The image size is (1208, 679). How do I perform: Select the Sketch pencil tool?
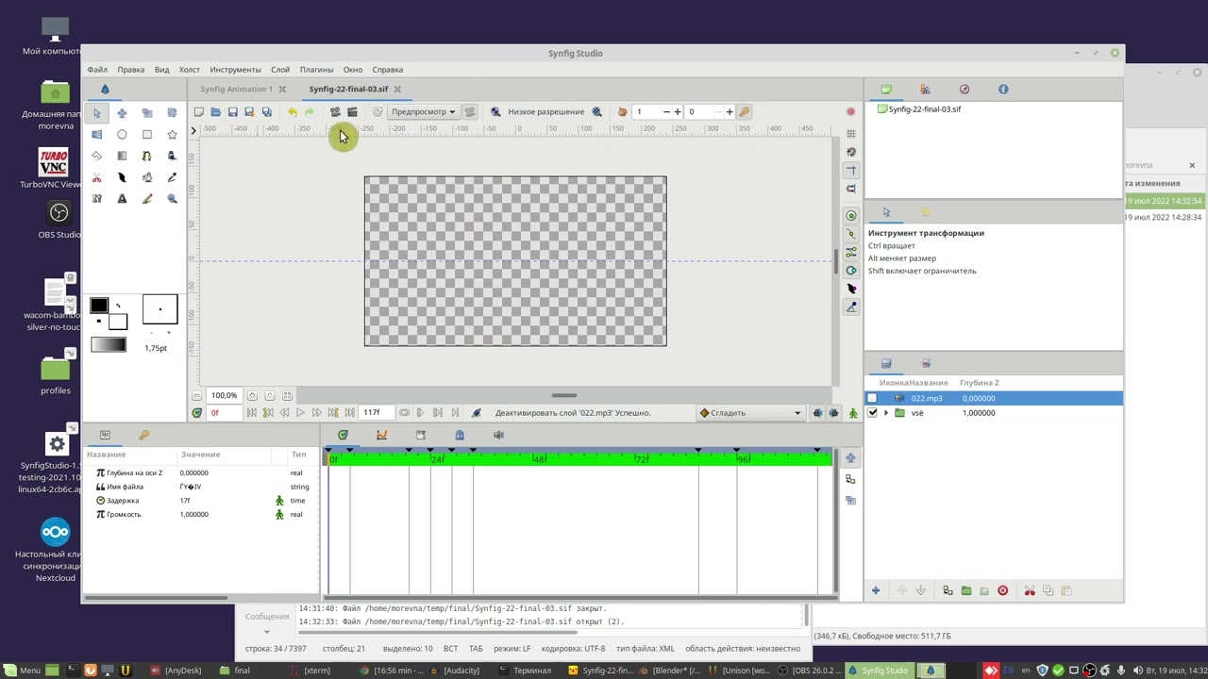147,199
